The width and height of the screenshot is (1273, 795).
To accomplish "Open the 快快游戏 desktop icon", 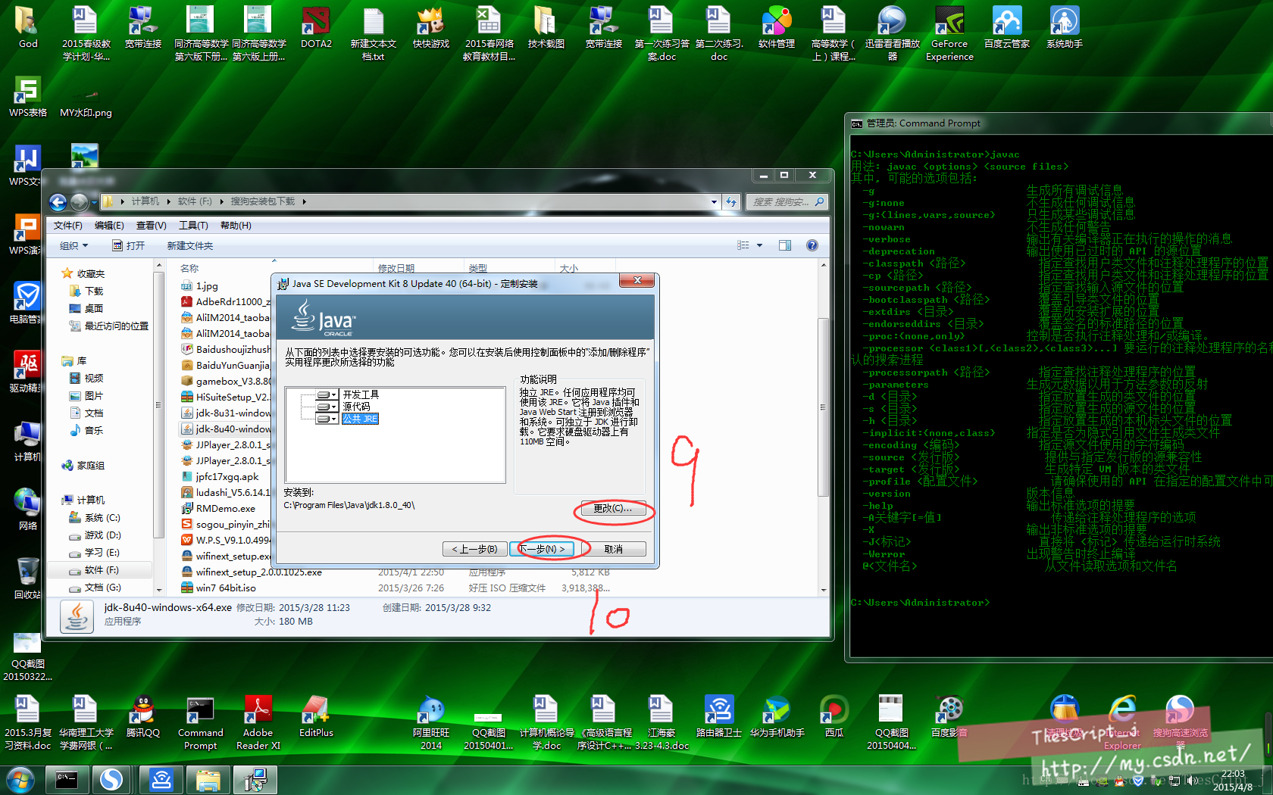I will pyautogui.click(x=431, y=27).
